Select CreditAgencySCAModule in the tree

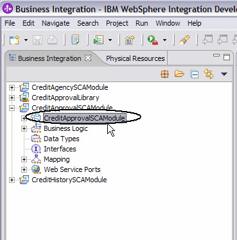point(70,87)
